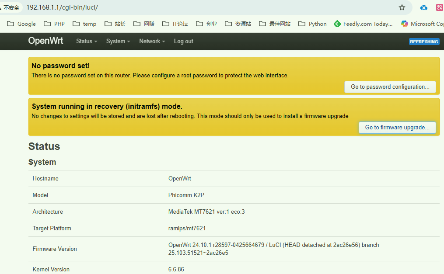Screen dimensions: 444x274
Task: Expand the System dropdown menu
Action: click(x=118, y=41)
